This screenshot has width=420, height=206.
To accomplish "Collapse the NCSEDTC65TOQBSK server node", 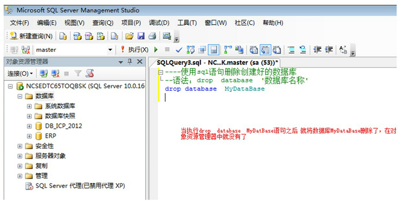I will click(x=10, y=86).
